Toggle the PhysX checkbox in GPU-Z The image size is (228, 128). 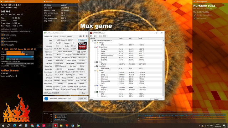71,89
